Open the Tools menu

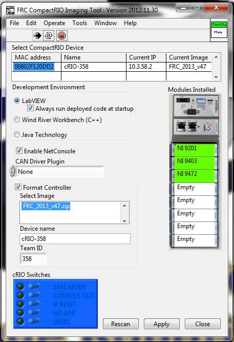[x=79, y=23]
